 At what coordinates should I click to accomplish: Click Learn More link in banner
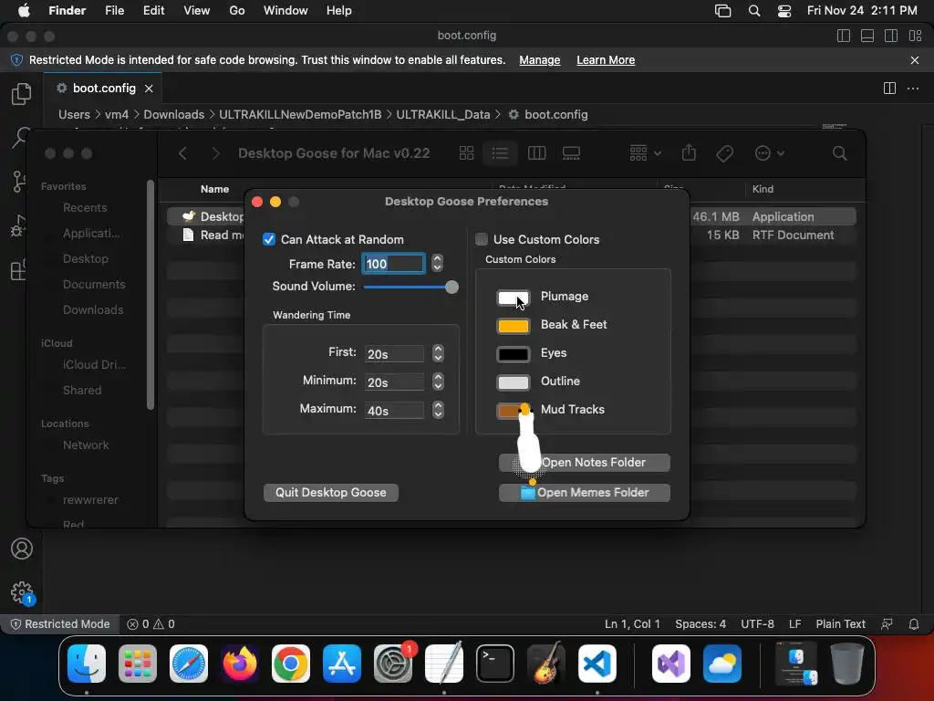[x=606, y=60]
